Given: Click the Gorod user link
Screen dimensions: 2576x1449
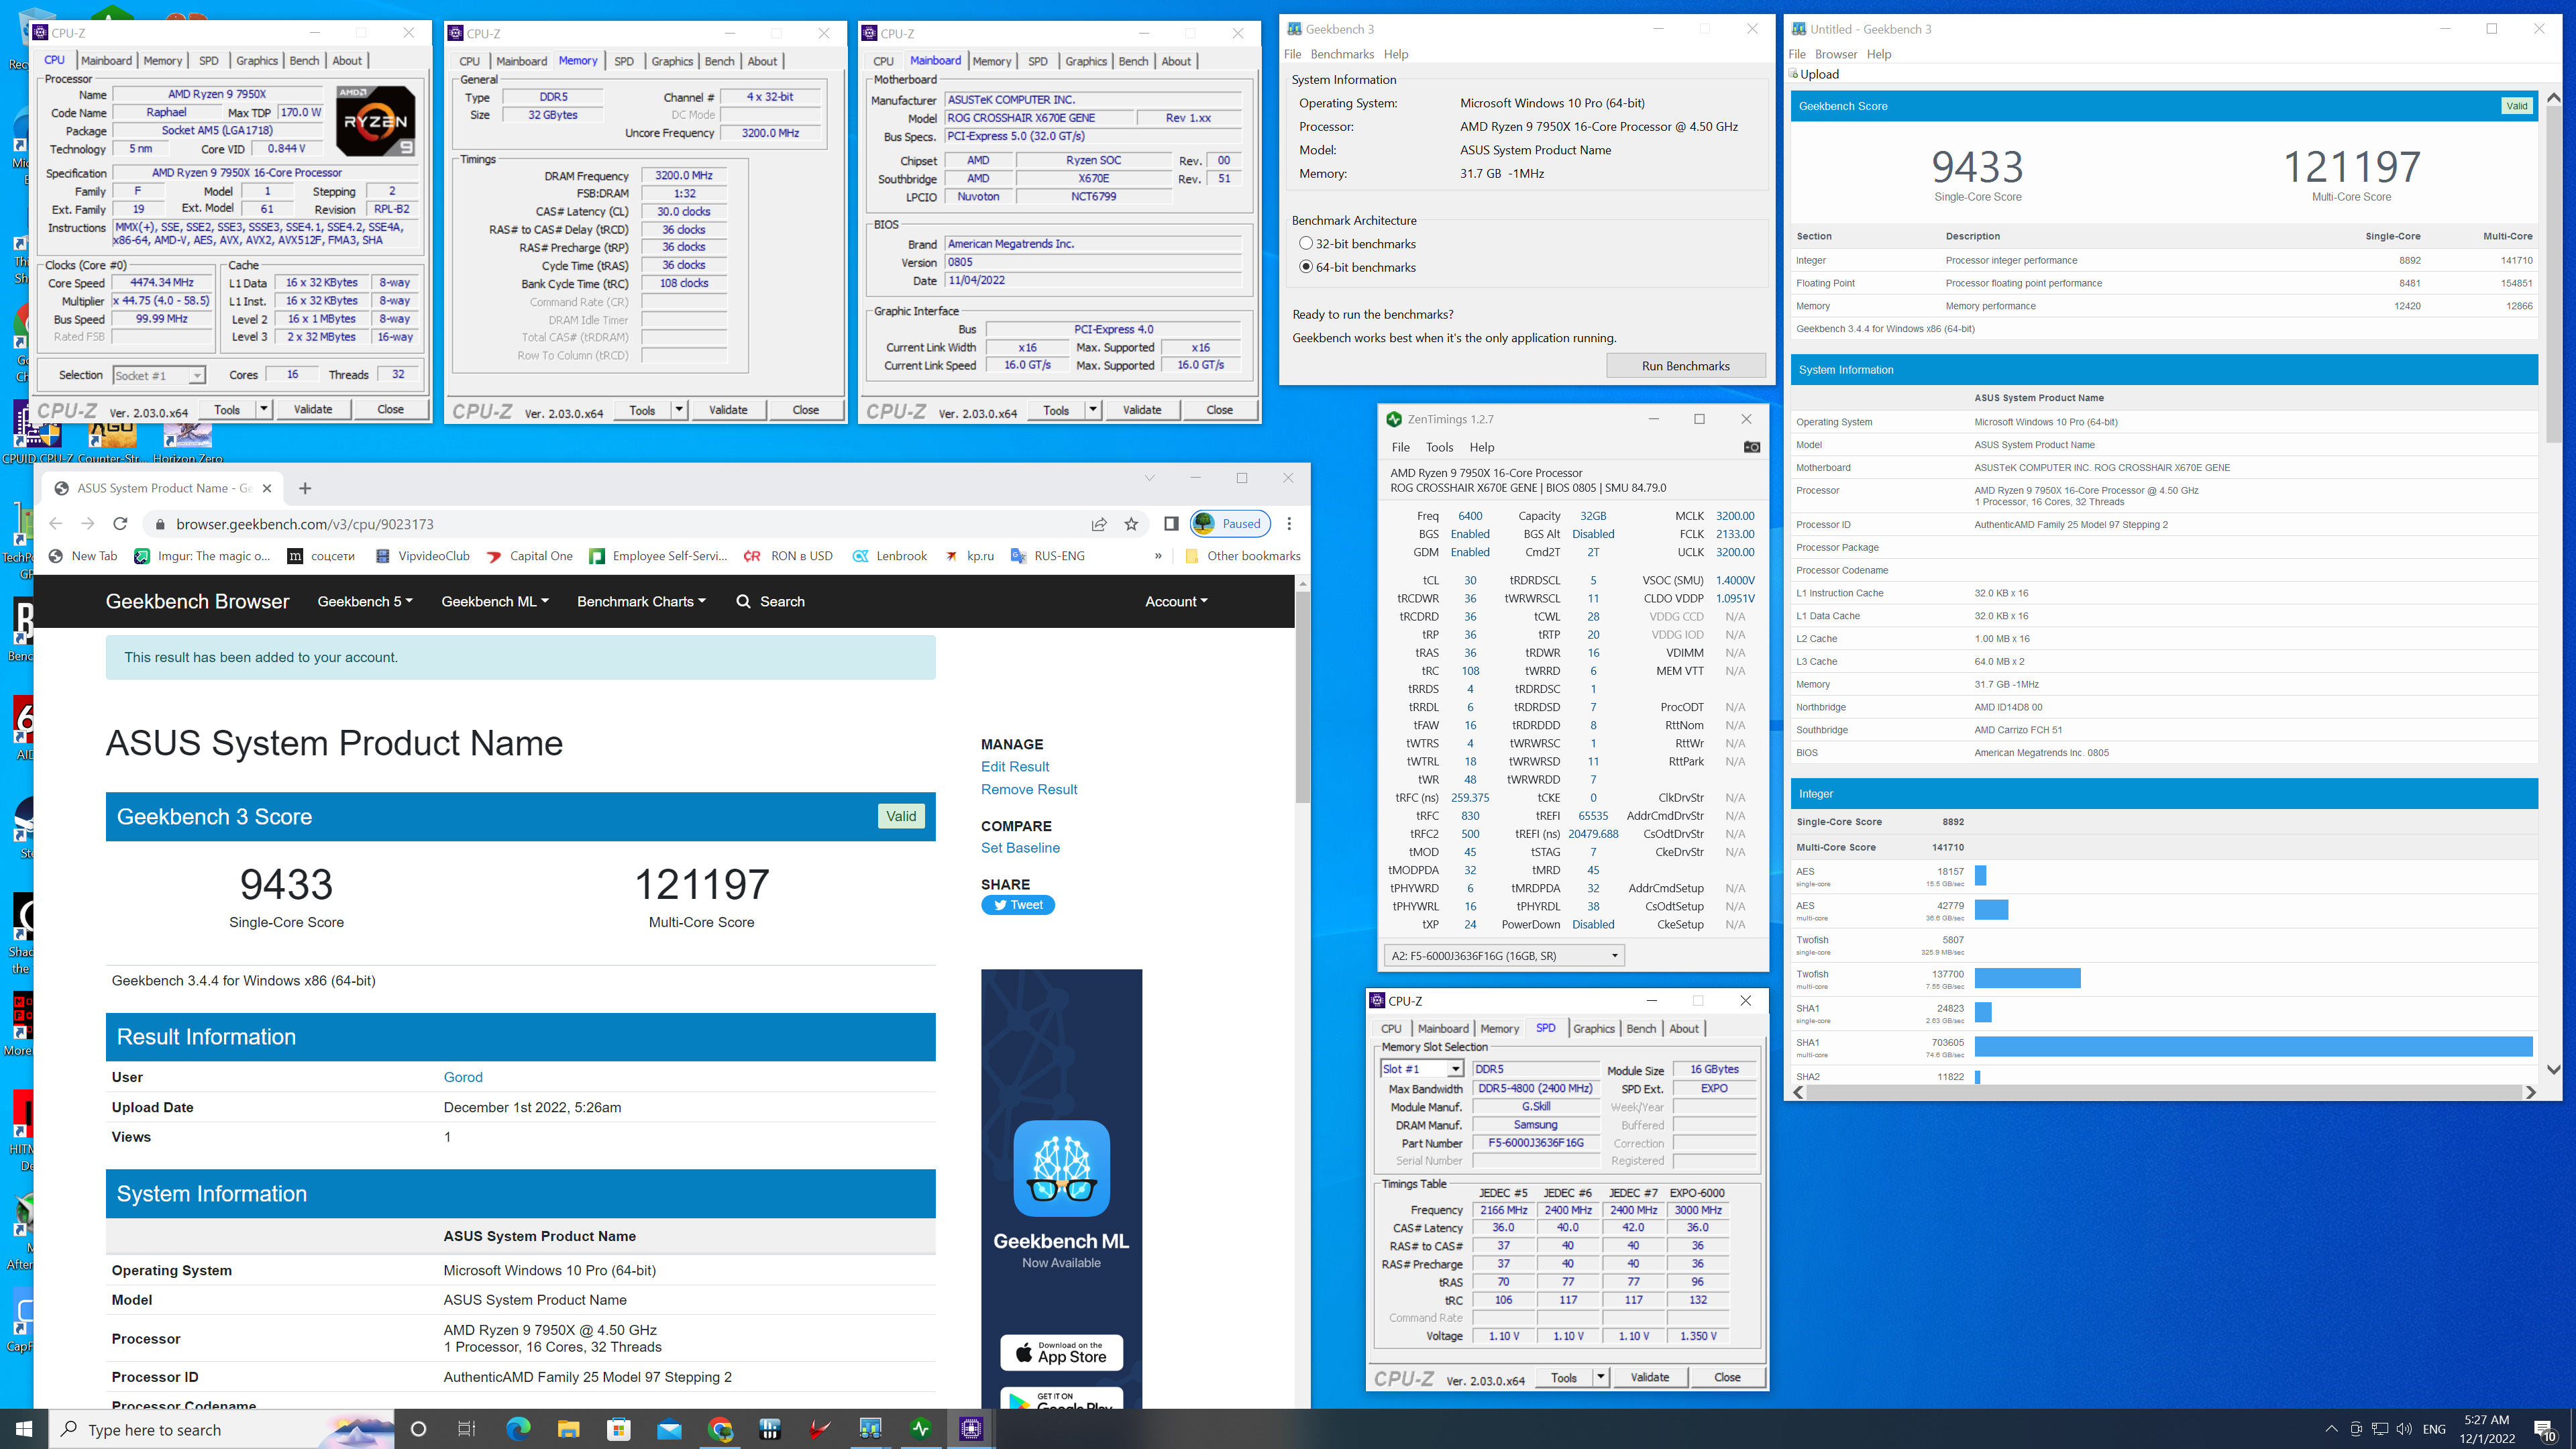Looking at the screenshot, I should [x=463, y=1077].
